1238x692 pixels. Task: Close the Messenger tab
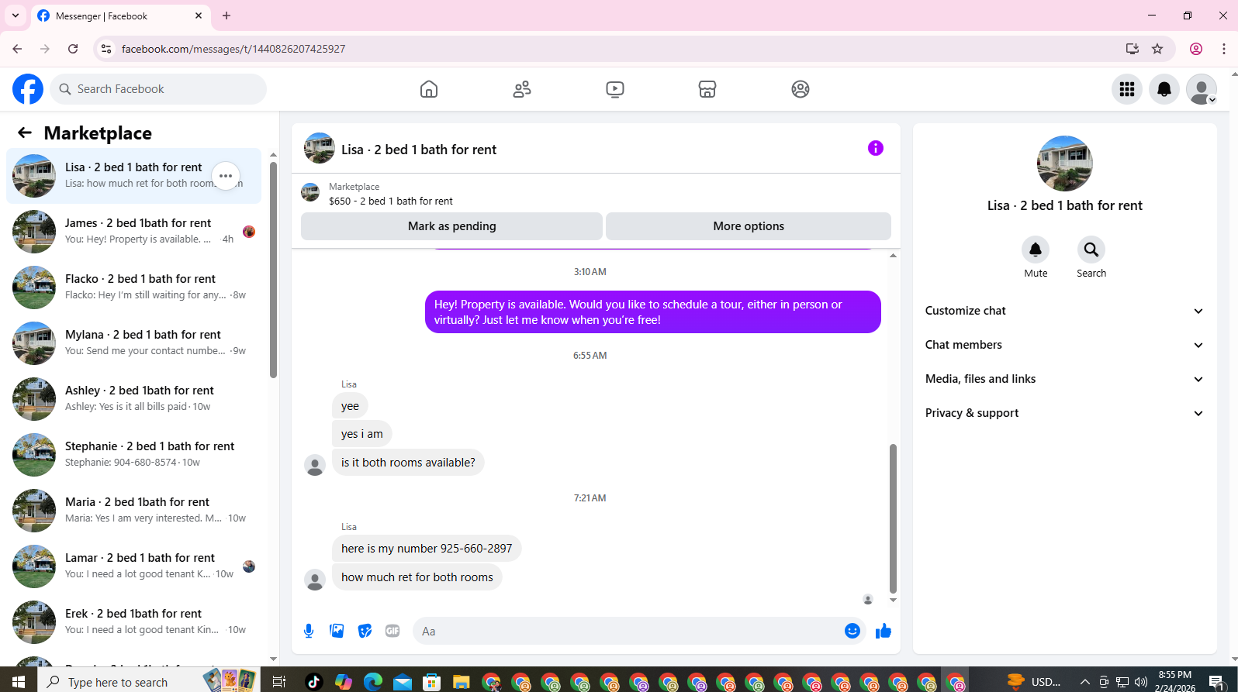pyautogui.click(x=199, y=15)
